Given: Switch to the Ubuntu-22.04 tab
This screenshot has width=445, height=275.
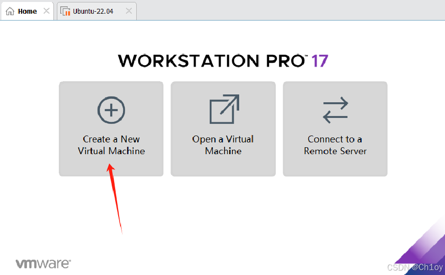Looking at the screenshot, I should [97, 11].
